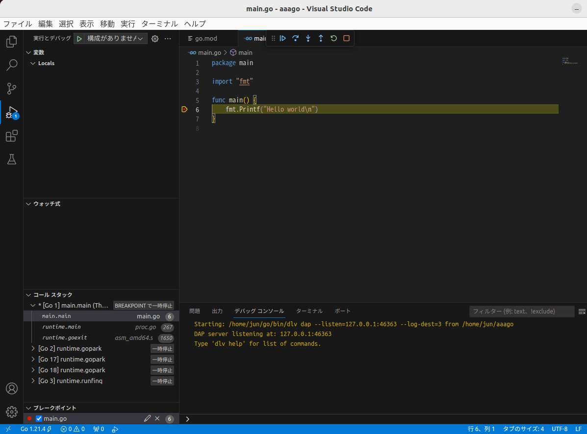Click the debug Restart icon
Viewport: 587px width, 434px height.
point(333,38)
